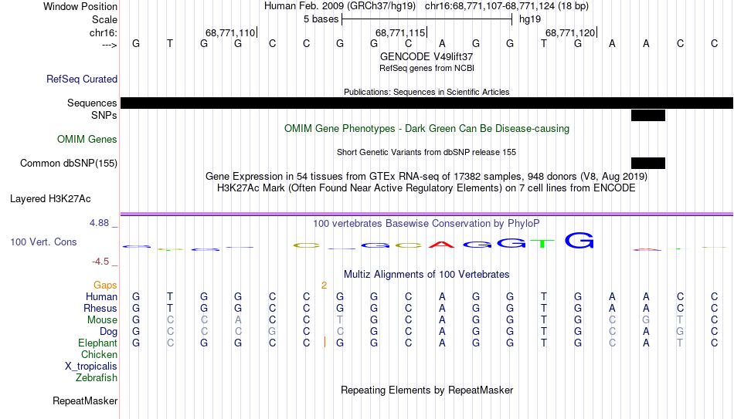This screenshot has width=734, height=419.
Task: Click the Scale label on left
Action: point(105,19)
